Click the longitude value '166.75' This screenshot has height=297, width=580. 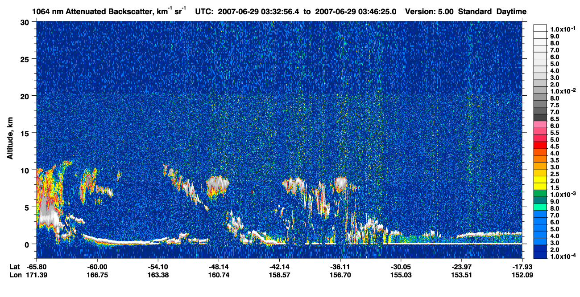click(x=97, y=275)
